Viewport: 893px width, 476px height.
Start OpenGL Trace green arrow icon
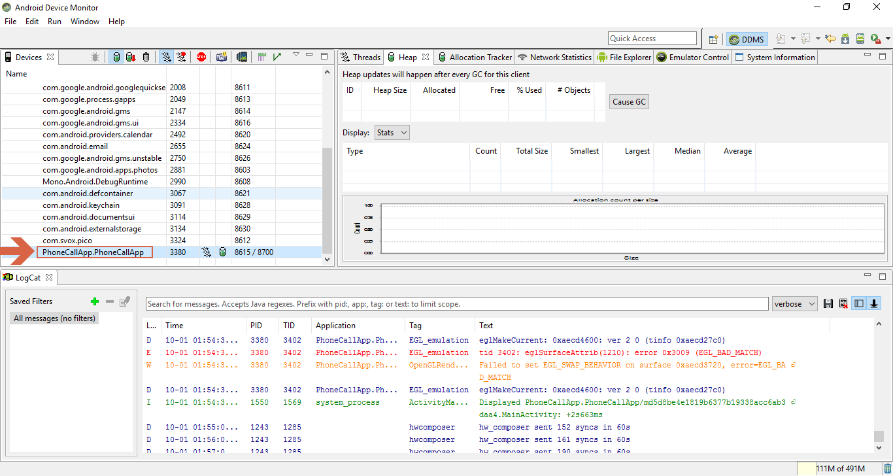tap(277, 57)
